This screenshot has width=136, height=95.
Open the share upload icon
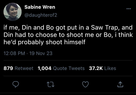[120, 84]
